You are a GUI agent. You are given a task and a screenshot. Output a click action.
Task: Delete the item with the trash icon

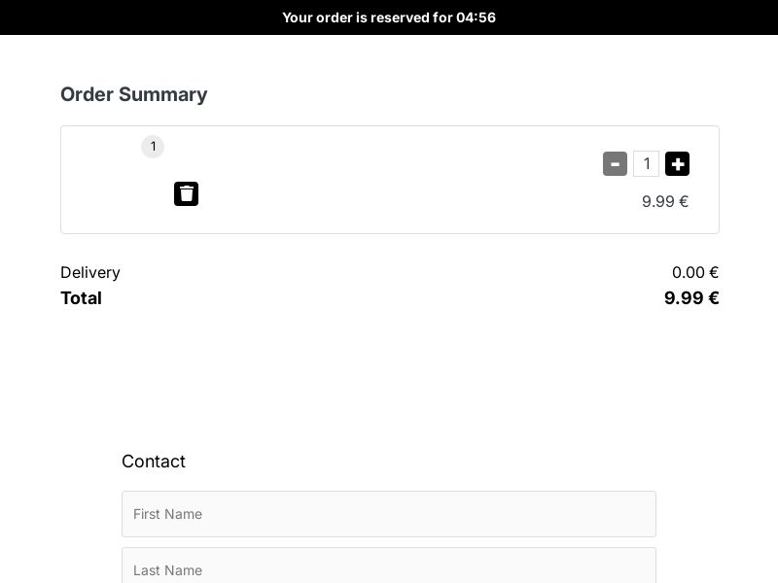click(186, 193)
